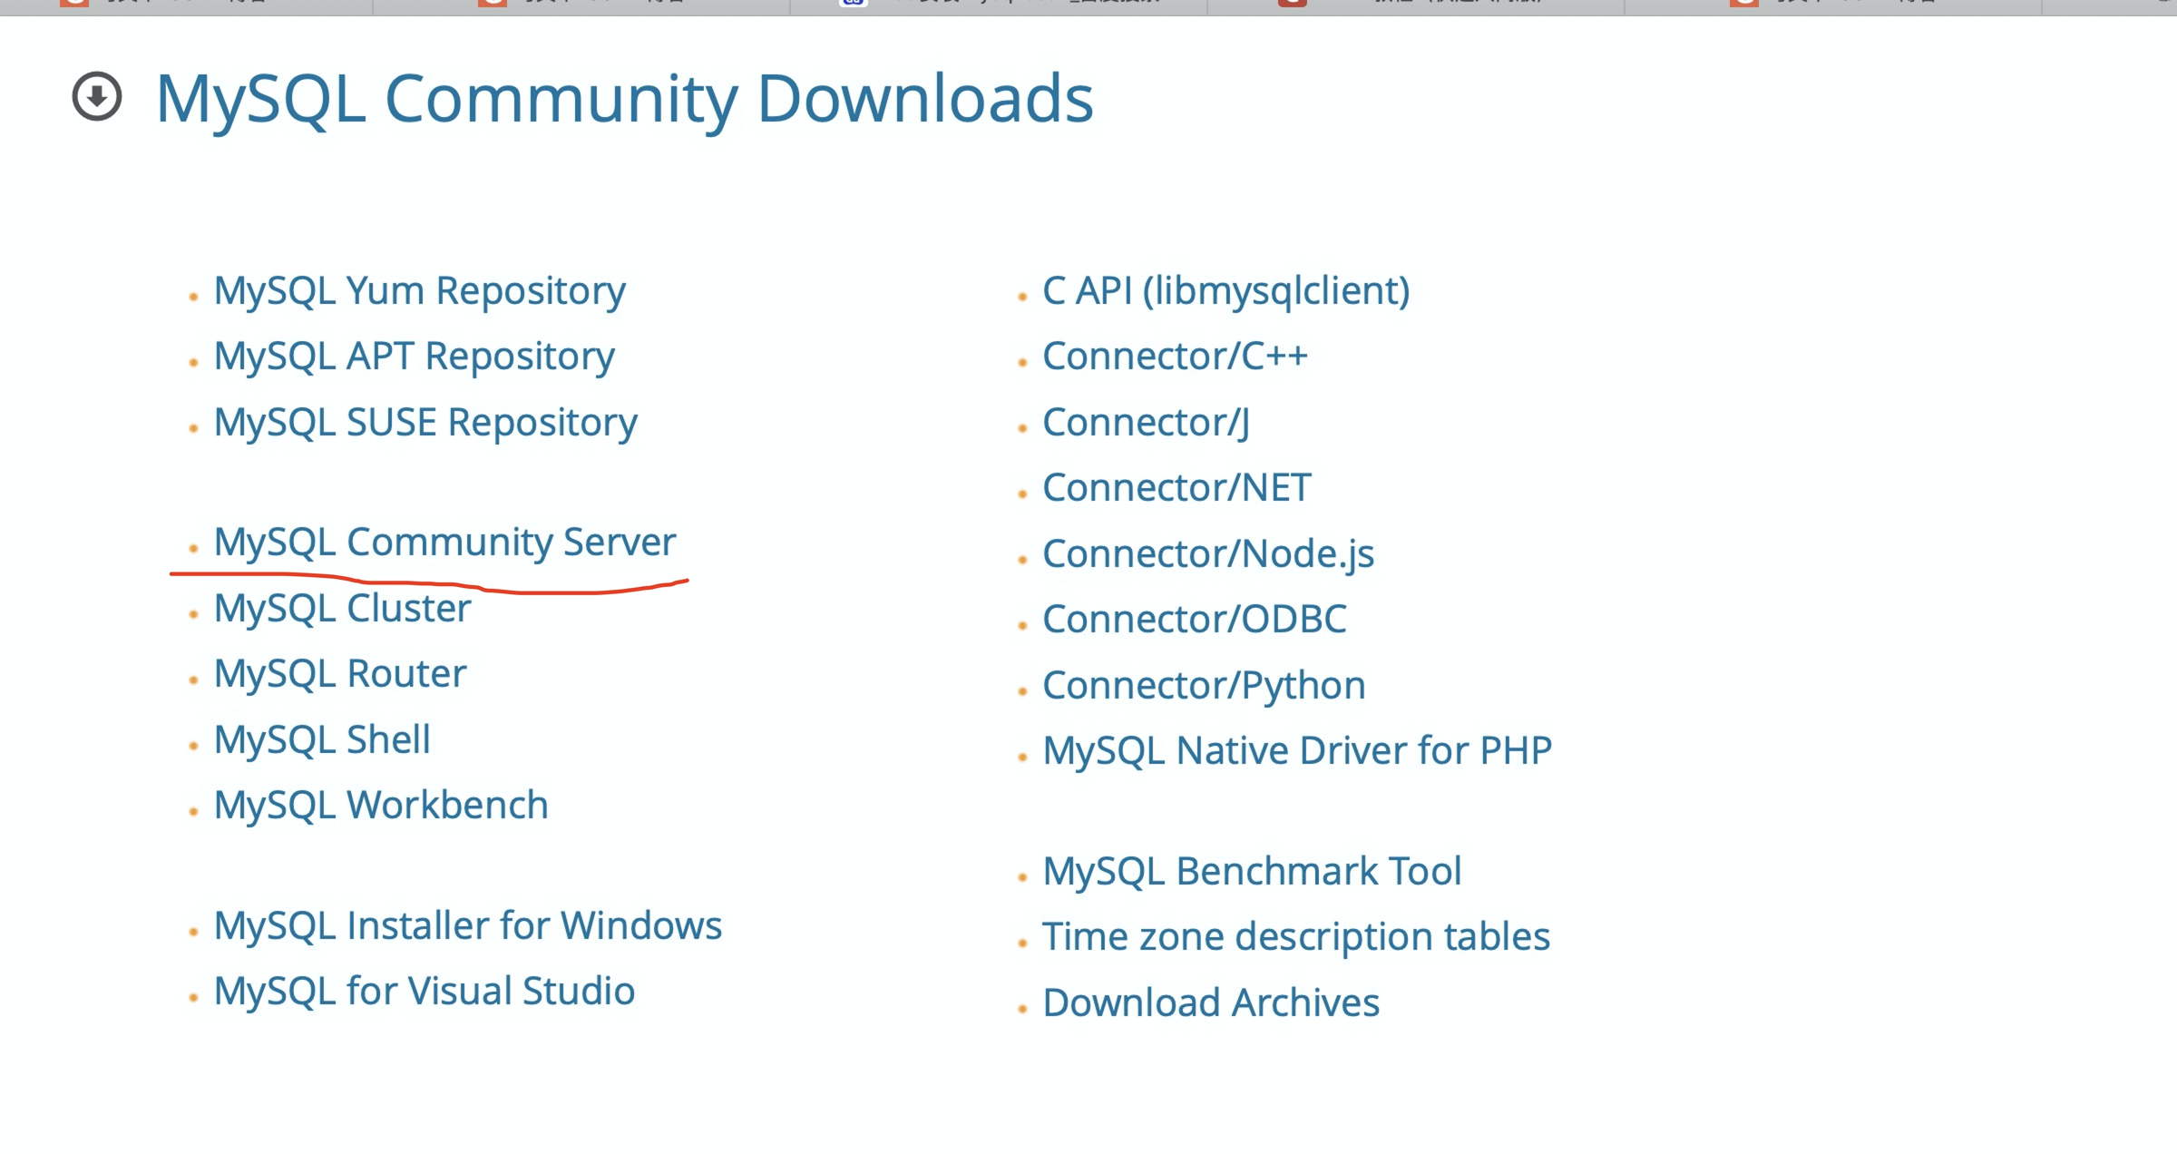2177x1154 pixels.
Task: Select Connector/C++ download link
Action: tap(1175, 357)
